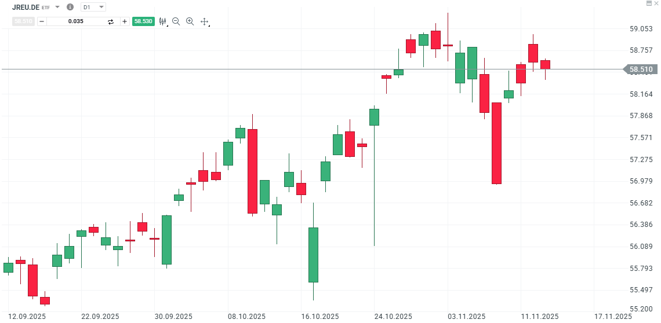Buy at green 58.530 price
This screenshot has height=323, width=661.
tap(143, 21)
